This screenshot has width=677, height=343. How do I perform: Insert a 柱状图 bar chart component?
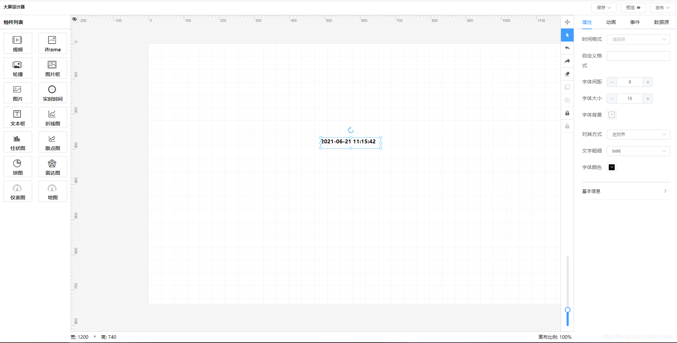tap(18, 142)
